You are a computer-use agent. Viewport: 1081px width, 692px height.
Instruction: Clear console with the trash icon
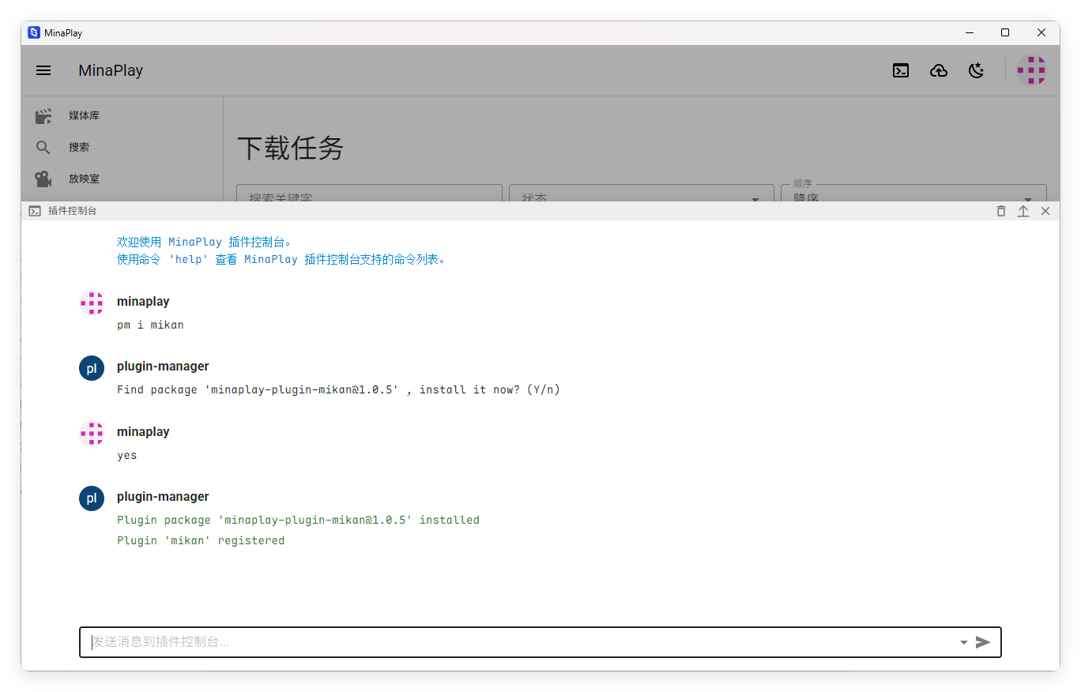point(1000,211)
